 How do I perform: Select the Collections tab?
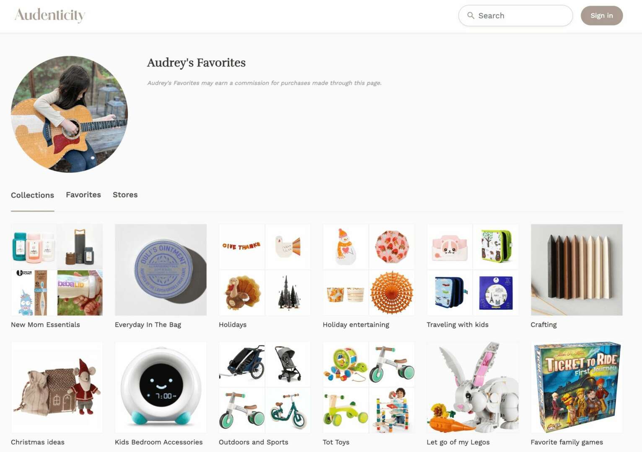coord(32,195)
